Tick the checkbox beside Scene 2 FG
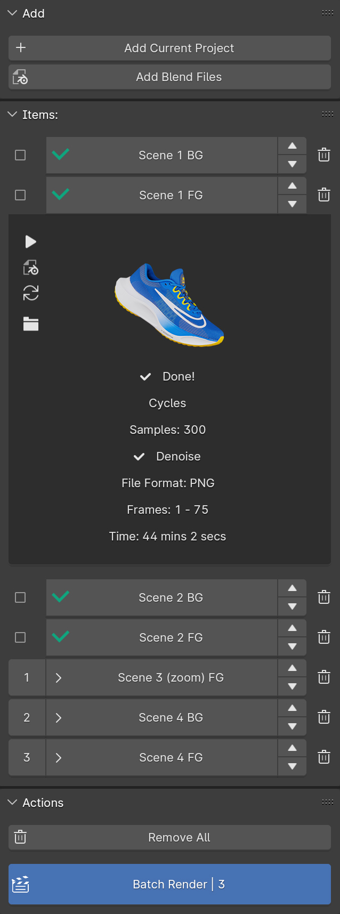 click(20, 637)
